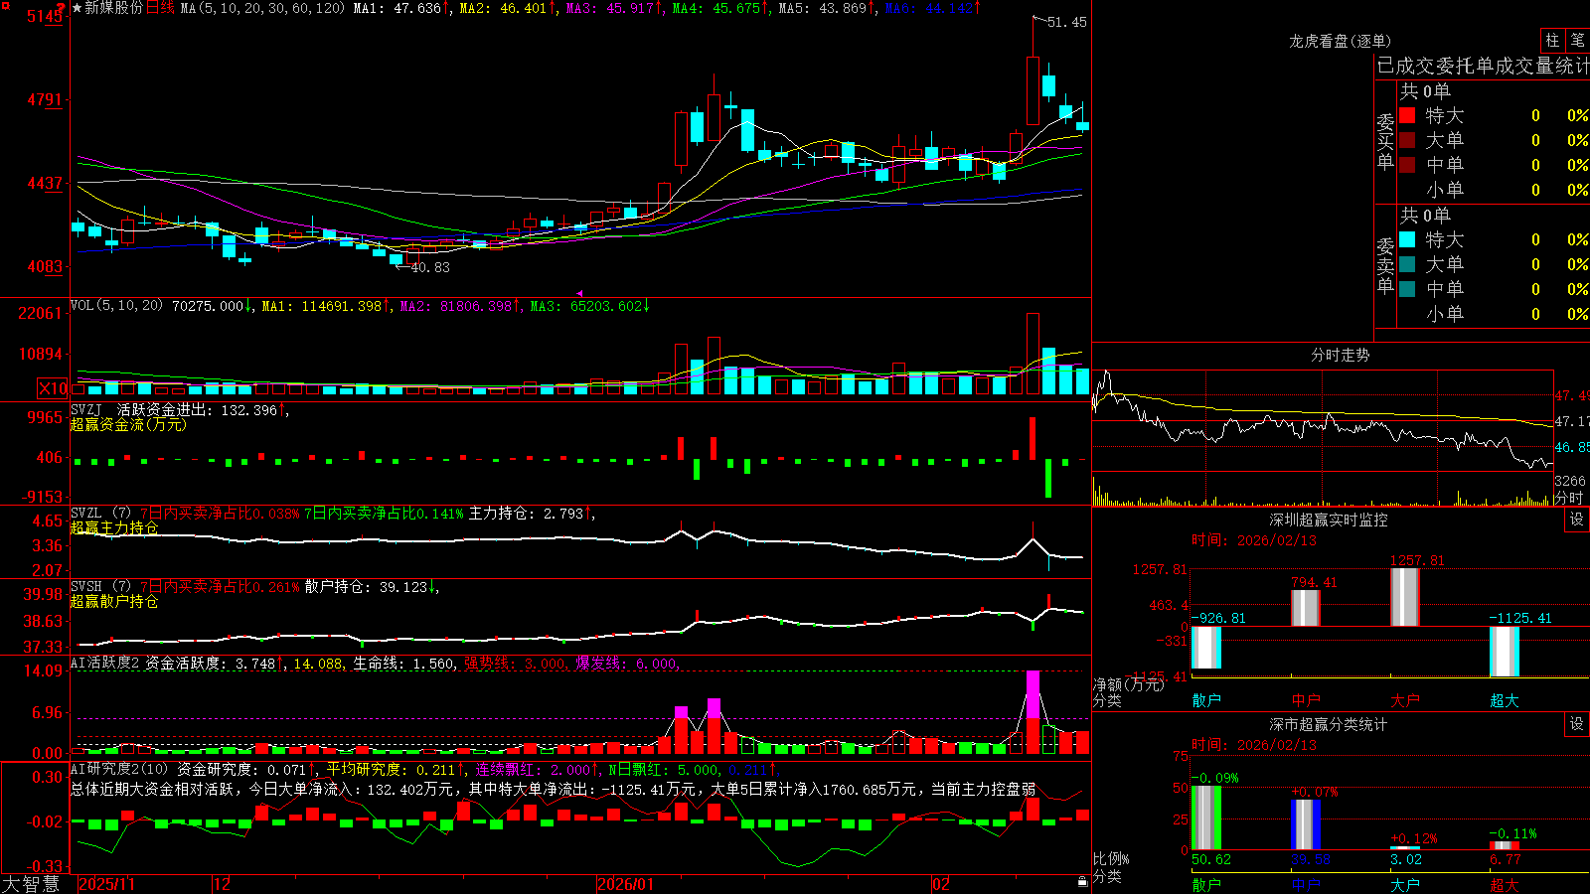
Task: Click 已成交委托单成交量统计 header
Action: 1483,66
